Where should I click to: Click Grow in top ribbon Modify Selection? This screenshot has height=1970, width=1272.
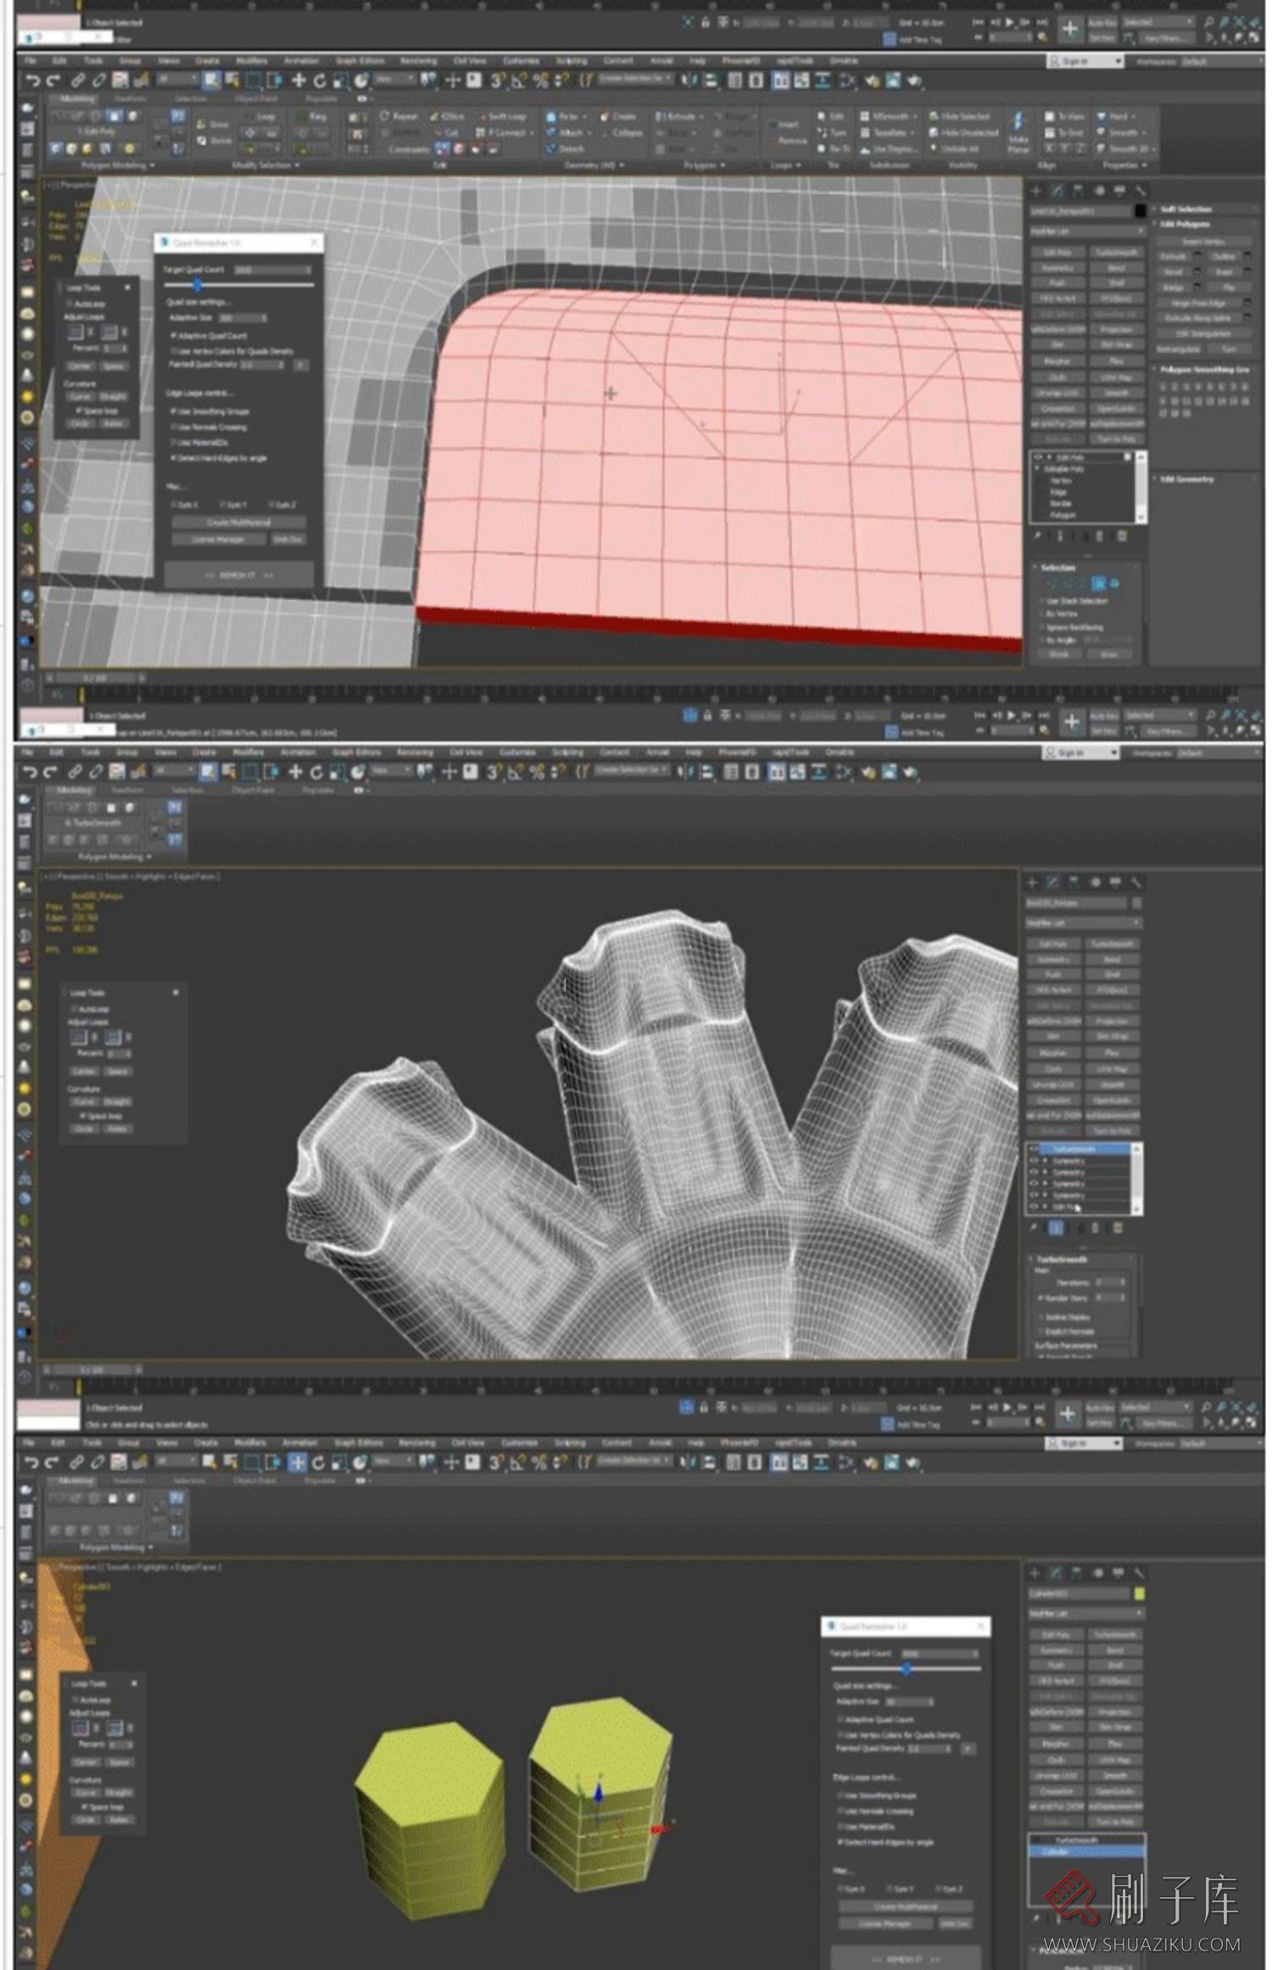click(212, 124)
